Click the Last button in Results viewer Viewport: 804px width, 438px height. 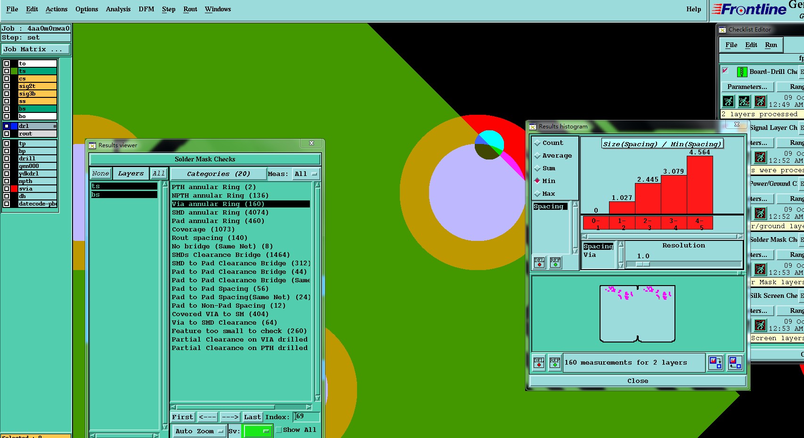[252, 417]
